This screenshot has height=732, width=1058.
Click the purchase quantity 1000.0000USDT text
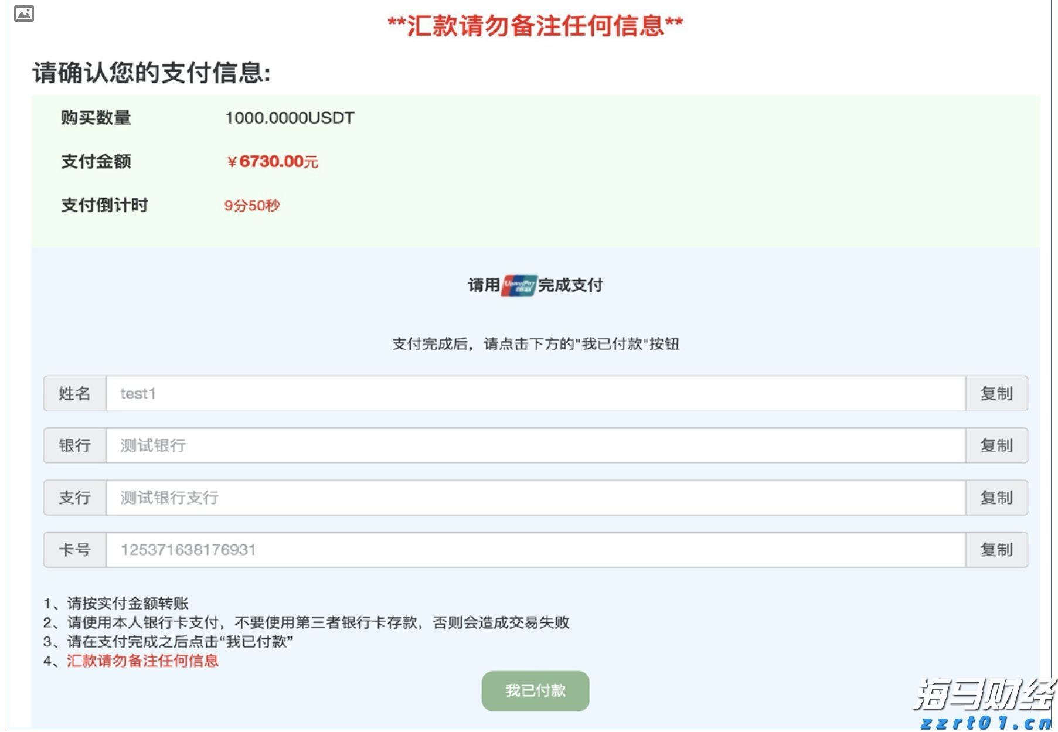(x=290, y=117)
